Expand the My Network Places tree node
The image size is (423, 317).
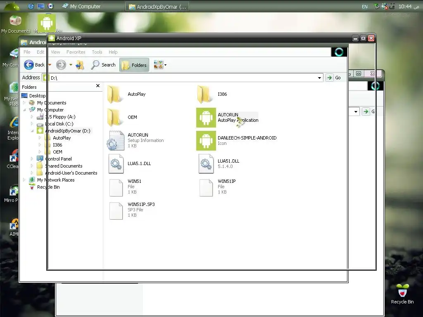24,180
